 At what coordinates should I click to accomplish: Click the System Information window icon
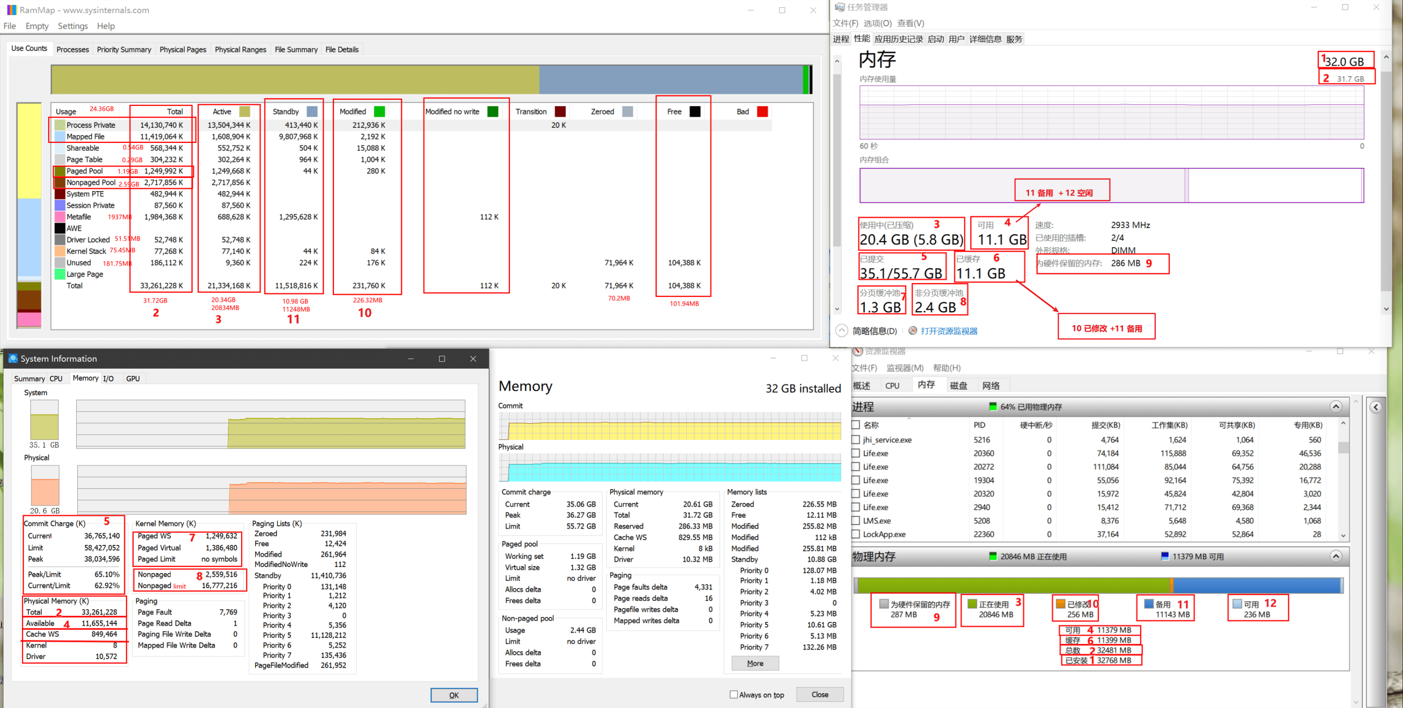(x=13, y=358)
